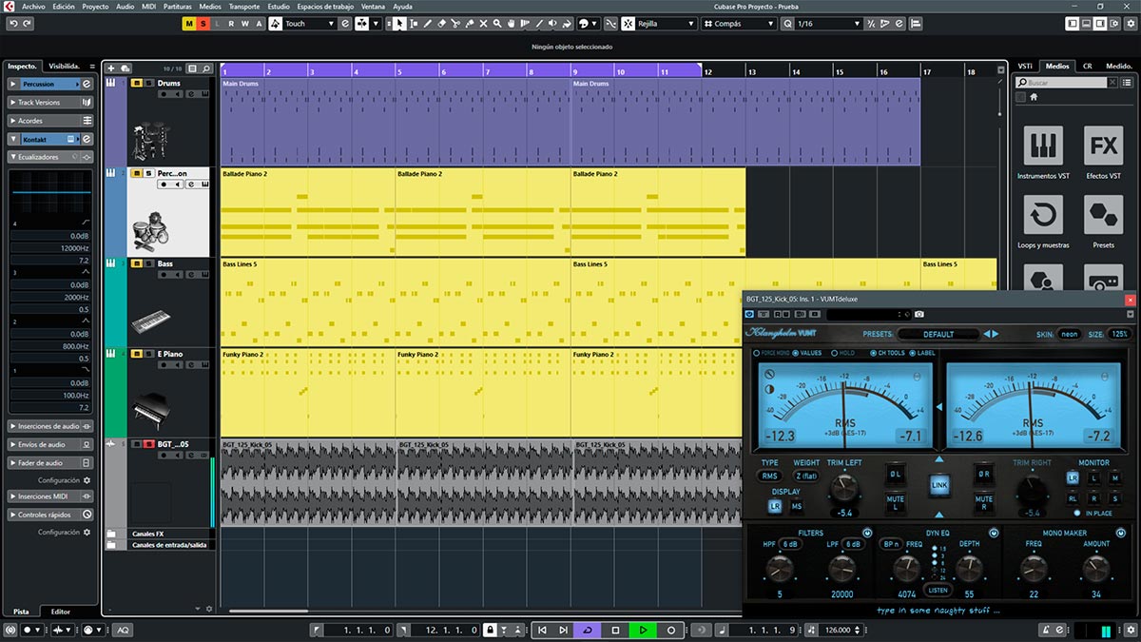Select the MS display button in VUMT
1141x642 pixels.
pos(797,506)
